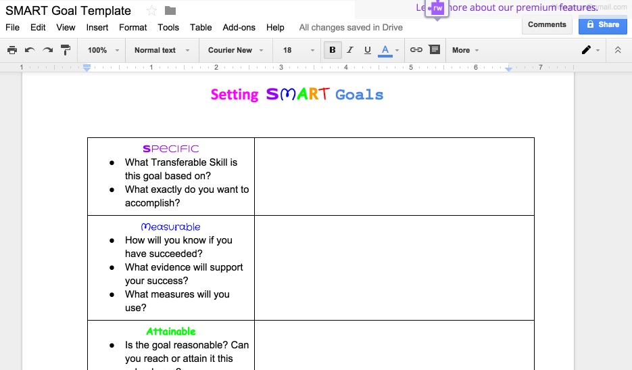Click the empty cell beside Measurable

(x=394, y=268)
